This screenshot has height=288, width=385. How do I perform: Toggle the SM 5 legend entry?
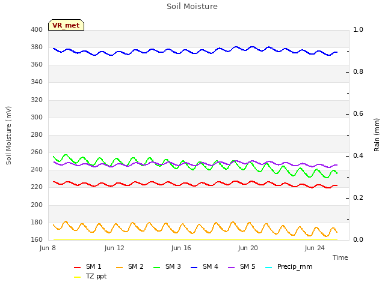pos(242,266)
